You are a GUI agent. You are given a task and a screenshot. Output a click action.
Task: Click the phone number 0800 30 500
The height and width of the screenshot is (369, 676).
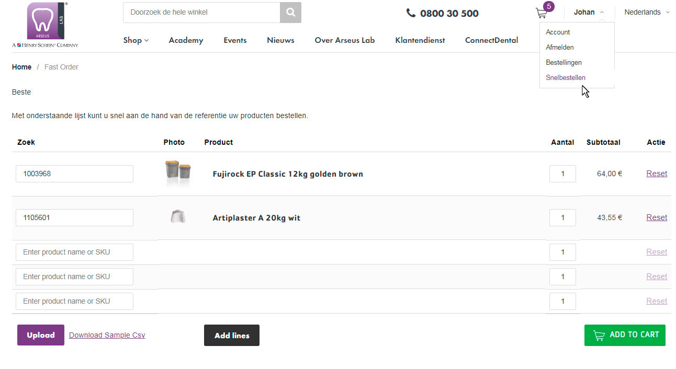tap(443, 14)
